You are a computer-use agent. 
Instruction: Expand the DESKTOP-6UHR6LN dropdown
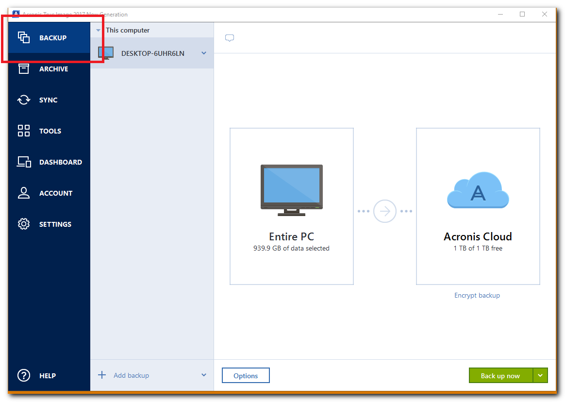[203, 53]
